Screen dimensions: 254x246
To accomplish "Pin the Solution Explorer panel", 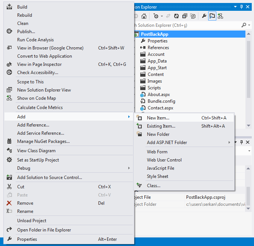I will 241,7.
